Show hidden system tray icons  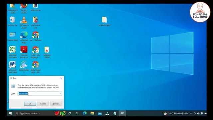(x=191, y=113)
